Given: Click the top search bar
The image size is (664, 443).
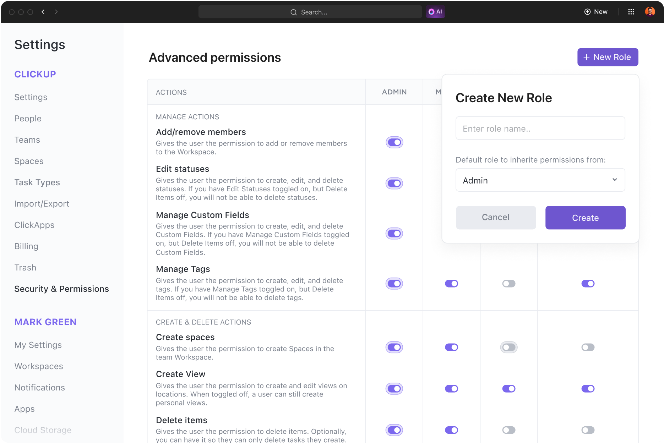Looking at the screenshot, I should coord(310,12).
